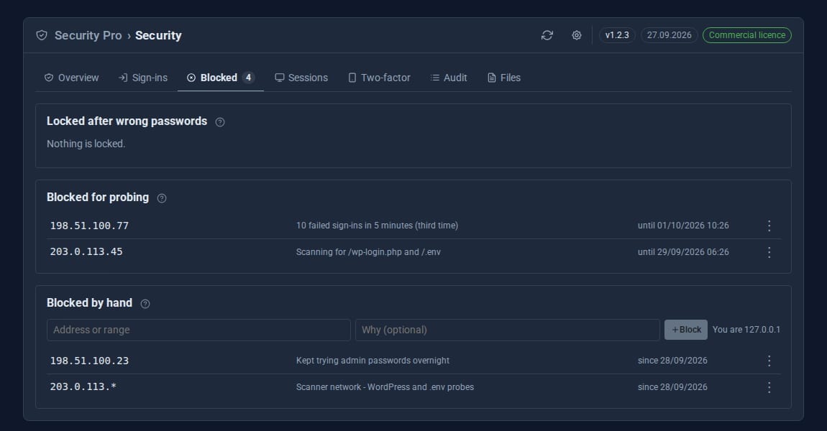Focus the Why (optional) field

pos(508,330)
